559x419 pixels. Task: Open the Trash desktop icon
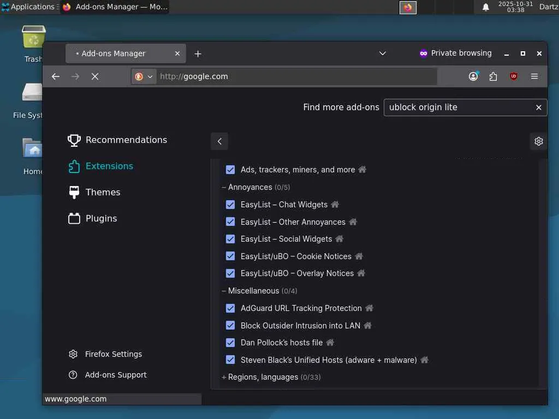[33, 44]
